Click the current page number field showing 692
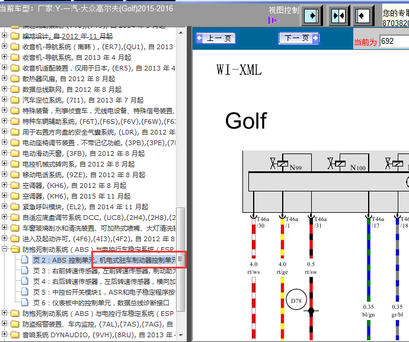The height and width of the screenshot is (342, 409). pyautogui.click(x=394, y=41)
